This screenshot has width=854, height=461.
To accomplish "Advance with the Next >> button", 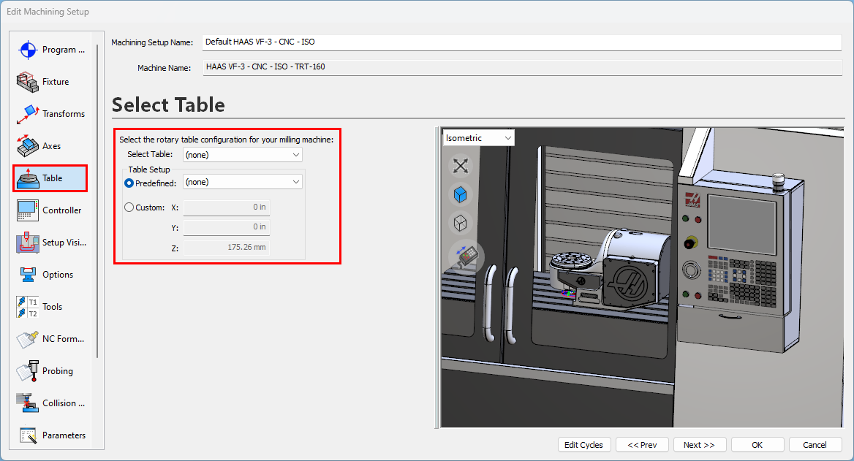I will pyautogui.click(x=699, y=445).
